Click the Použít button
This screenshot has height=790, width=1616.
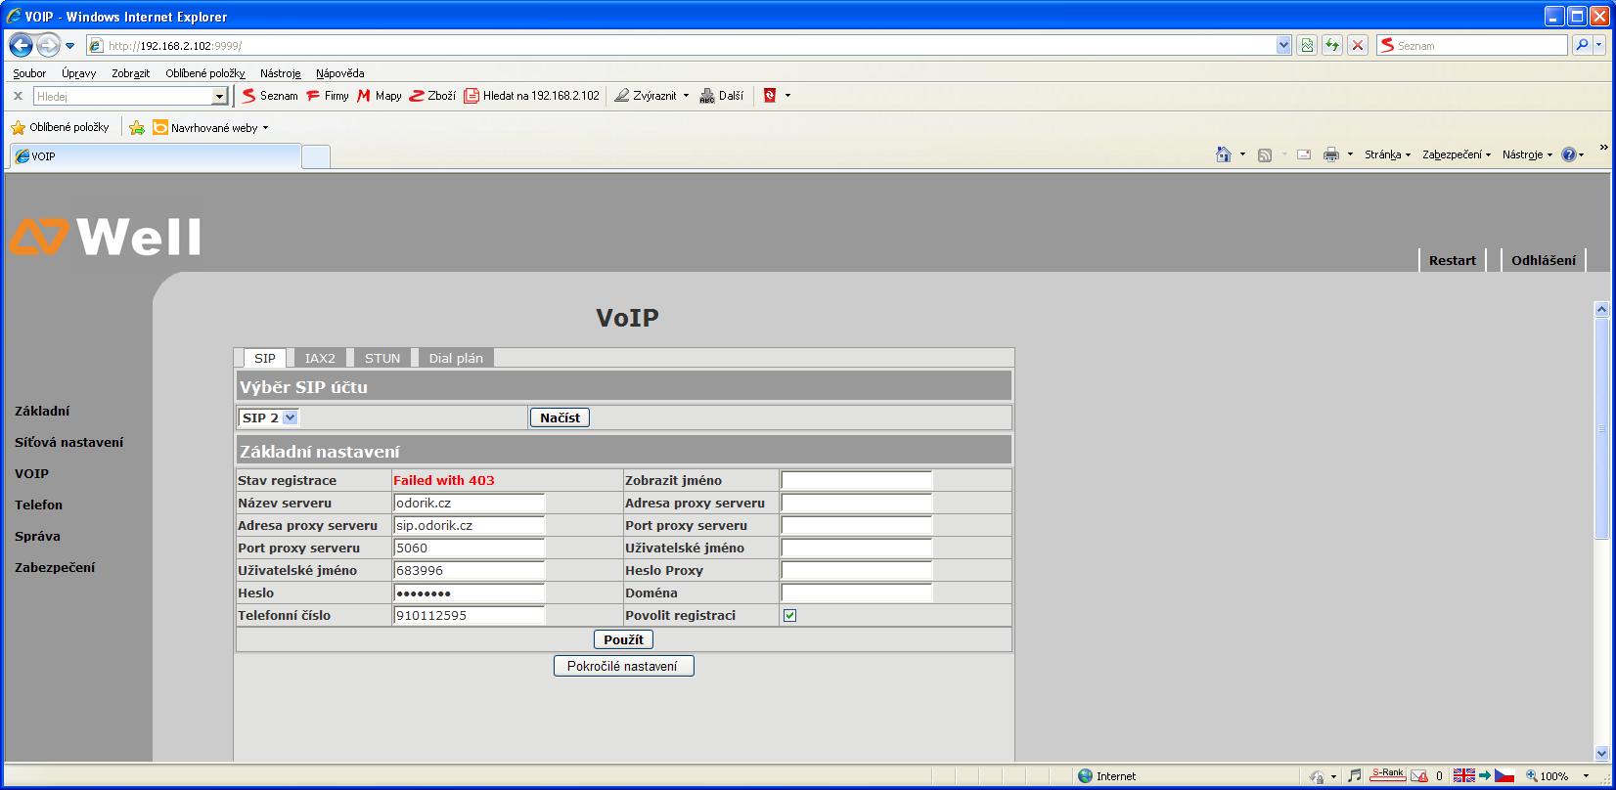pyautogui.click(x=623, y=639)
